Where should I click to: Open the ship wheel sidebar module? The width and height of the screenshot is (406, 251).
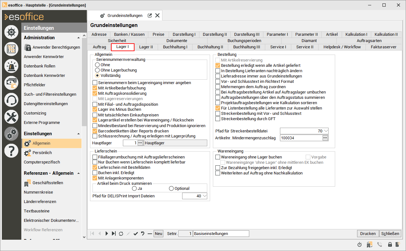click(11, 32)
